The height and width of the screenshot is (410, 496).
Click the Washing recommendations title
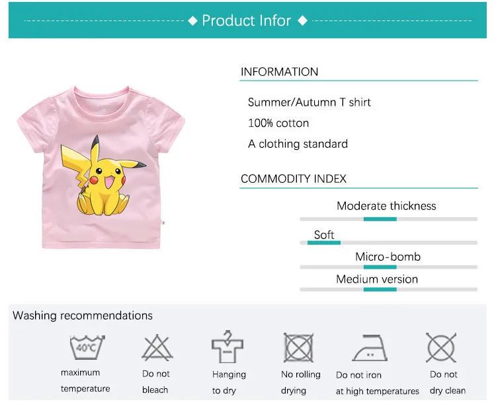click(83, 316)
